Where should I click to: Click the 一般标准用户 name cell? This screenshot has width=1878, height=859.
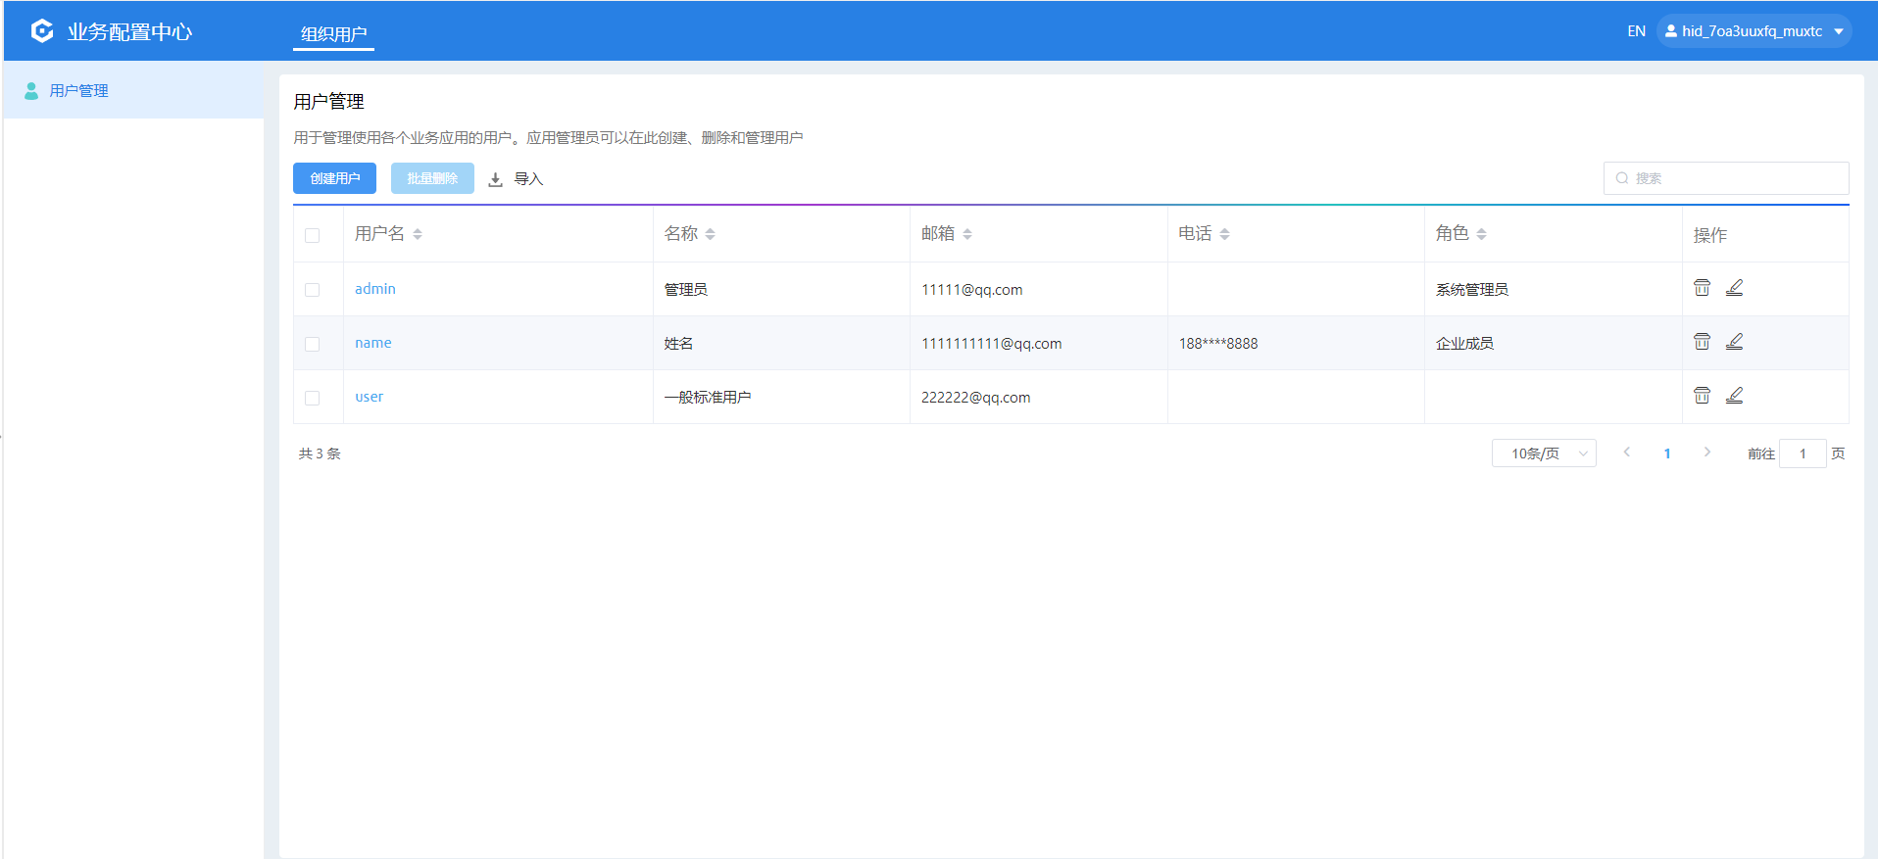[x=708, y=398]
